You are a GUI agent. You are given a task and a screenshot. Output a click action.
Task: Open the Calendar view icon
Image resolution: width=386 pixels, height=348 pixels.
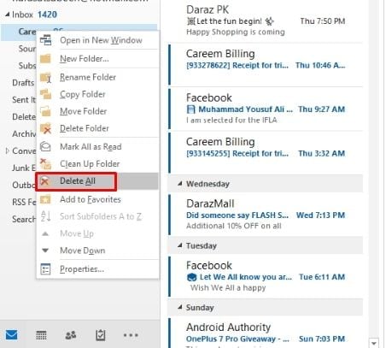[x=41, y=335]
